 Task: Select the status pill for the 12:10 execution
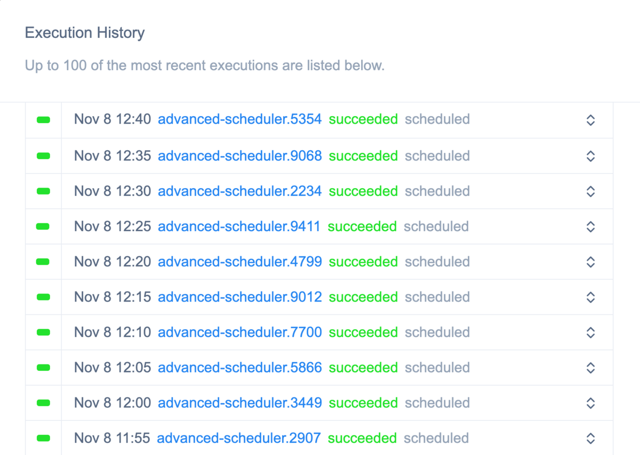pyautogui.click(x=43, y=332)
